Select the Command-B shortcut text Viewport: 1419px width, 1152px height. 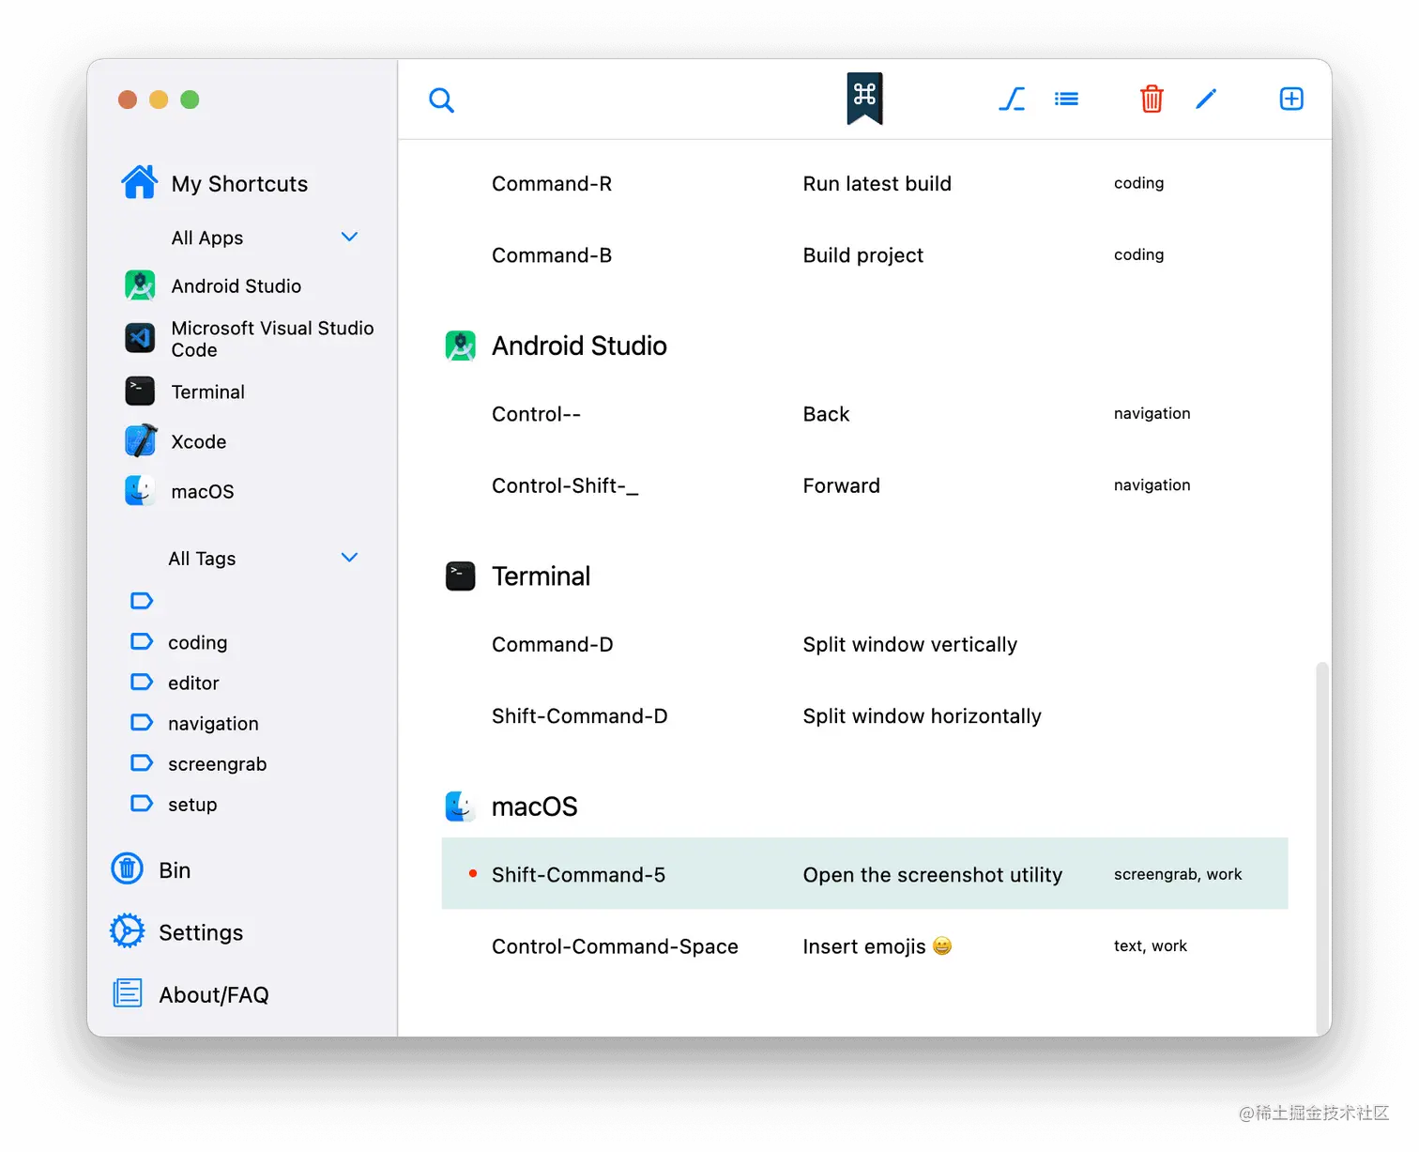pyautogui.click(x=552, y=255)
